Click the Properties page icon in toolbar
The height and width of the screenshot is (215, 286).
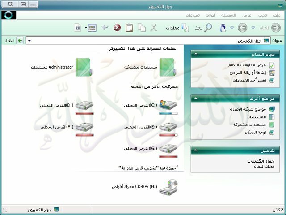pos(77,28)
